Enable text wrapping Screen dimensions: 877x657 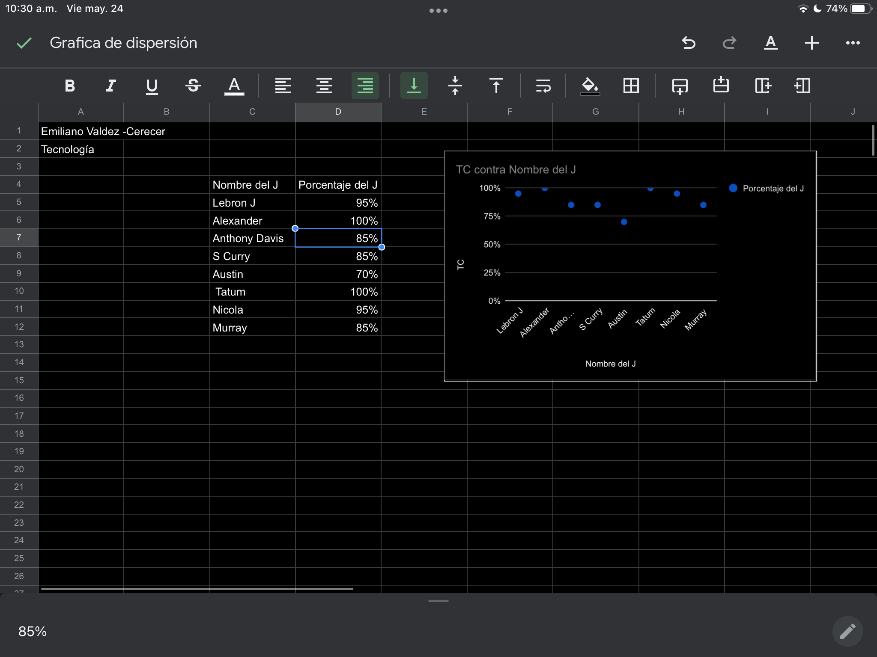(x=543, y=86)
